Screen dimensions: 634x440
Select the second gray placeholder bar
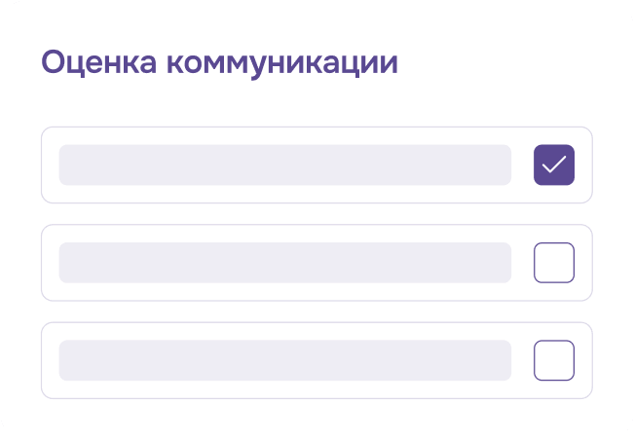[285, 263]
